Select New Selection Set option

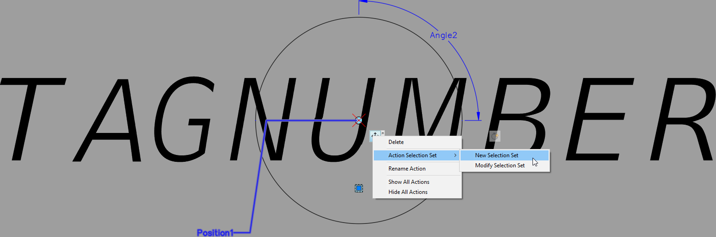(504, 155)
